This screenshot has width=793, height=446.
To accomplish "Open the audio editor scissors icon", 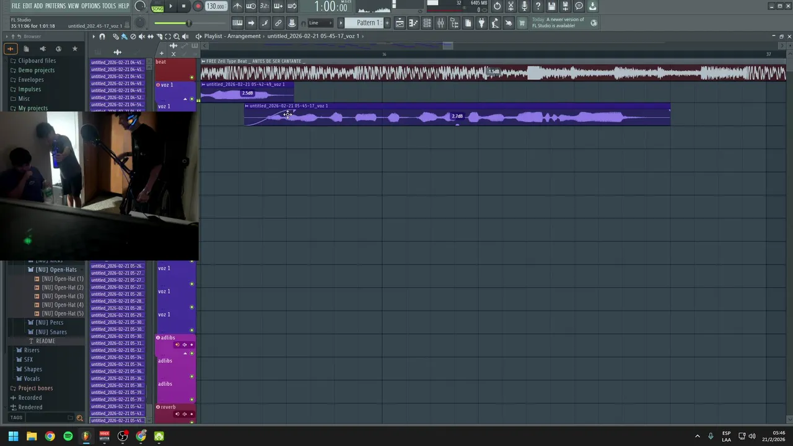I will [510, 6].
